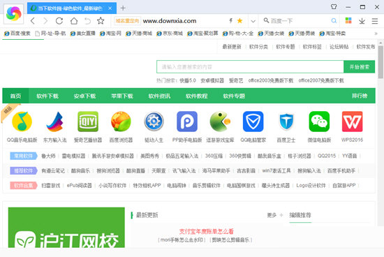Click the page vertical scrollbar thumb
Screen dimensions: 384x257
coord(381,62)
